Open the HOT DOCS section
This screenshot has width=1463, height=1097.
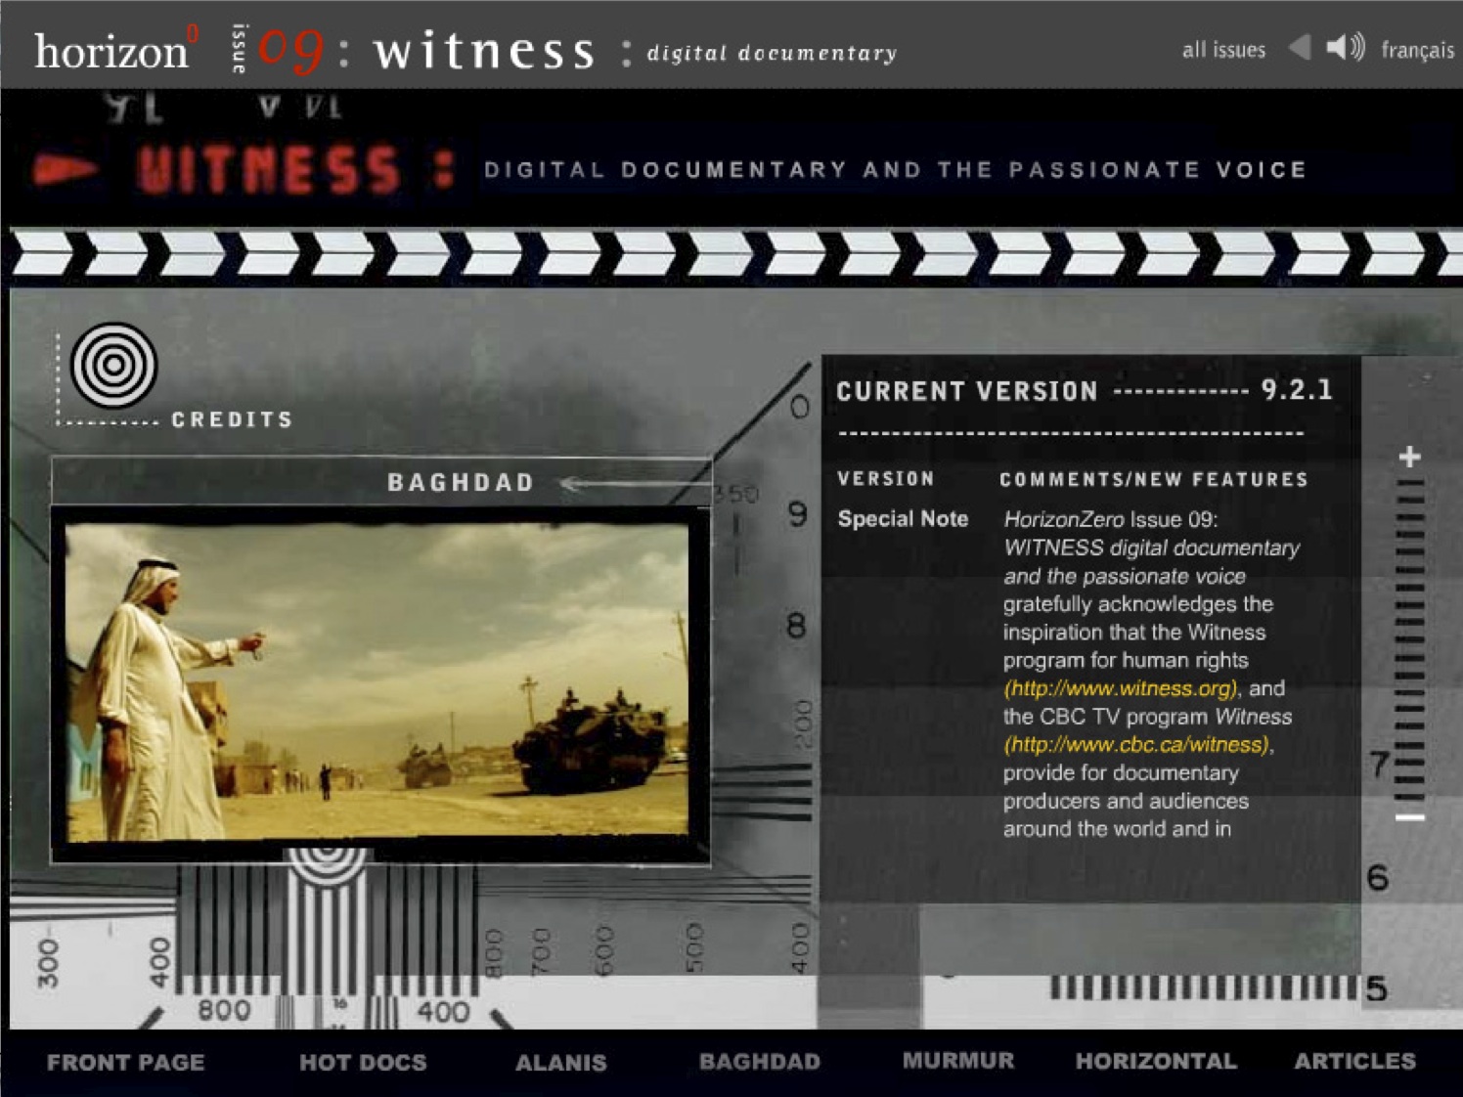pyautogui.click(x=363, y=1062)
